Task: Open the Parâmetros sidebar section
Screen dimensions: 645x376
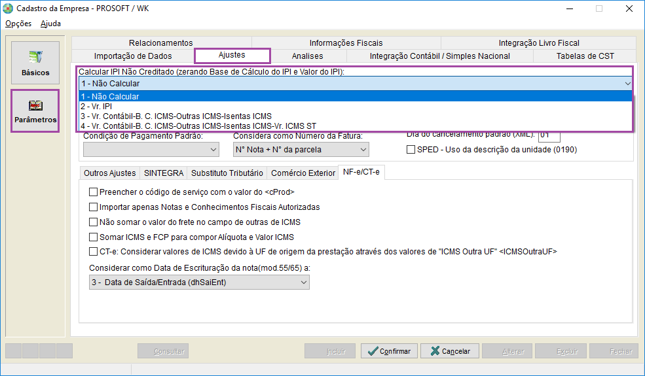Action: [35, 111]
